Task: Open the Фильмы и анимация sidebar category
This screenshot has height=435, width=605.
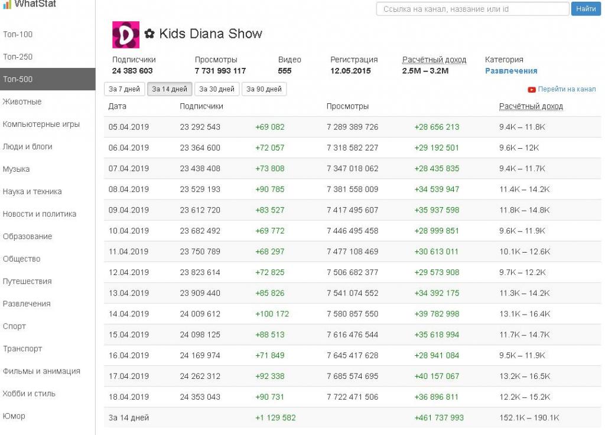Action: coord(42,371)
